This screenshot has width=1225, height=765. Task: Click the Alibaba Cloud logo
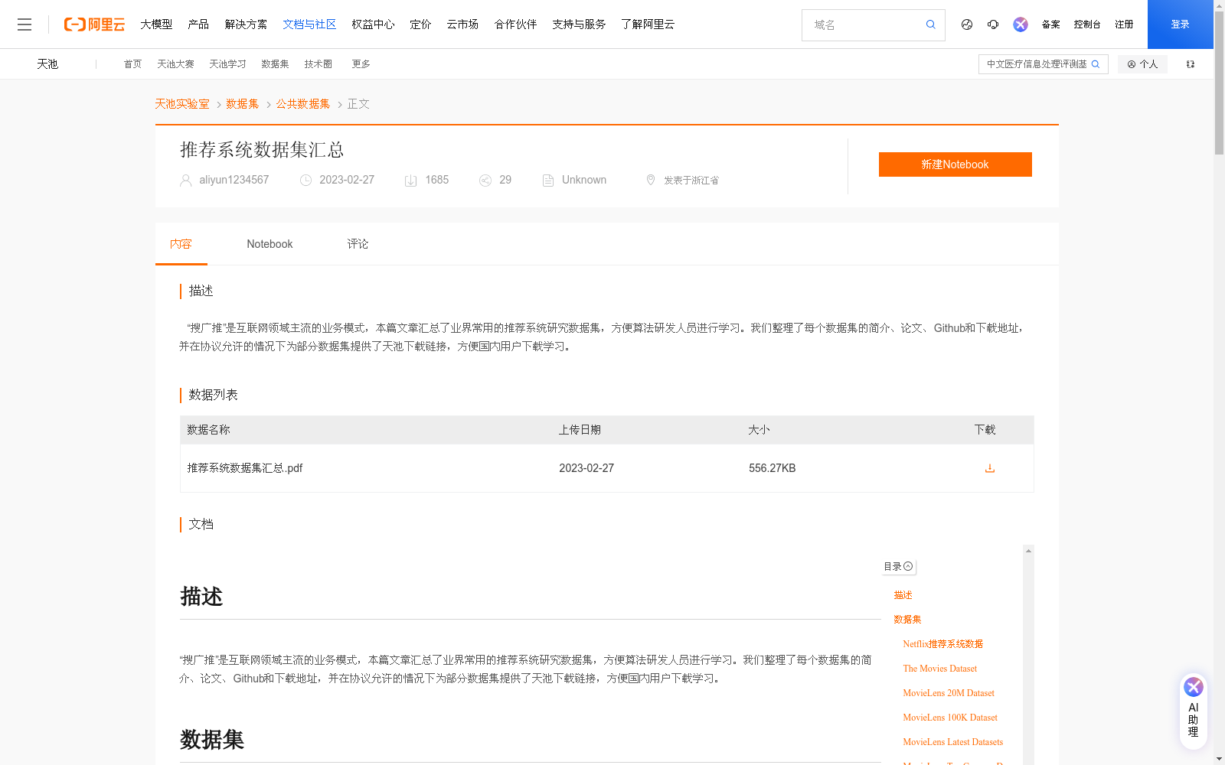coord(93,24)
